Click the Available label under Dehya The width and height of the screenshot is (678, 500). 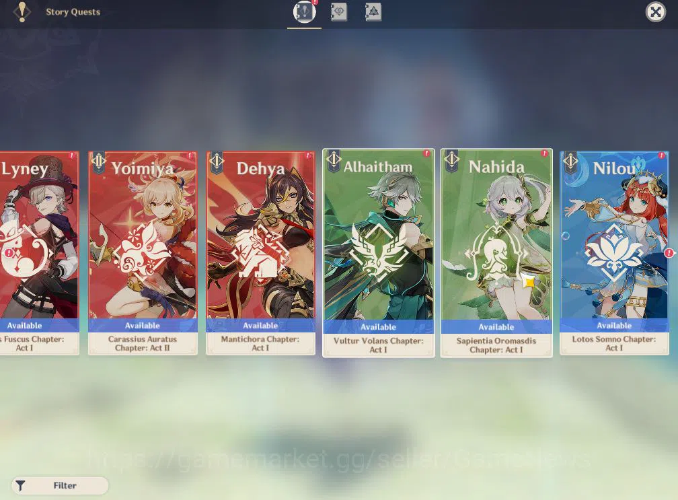(x=261, y=325)
